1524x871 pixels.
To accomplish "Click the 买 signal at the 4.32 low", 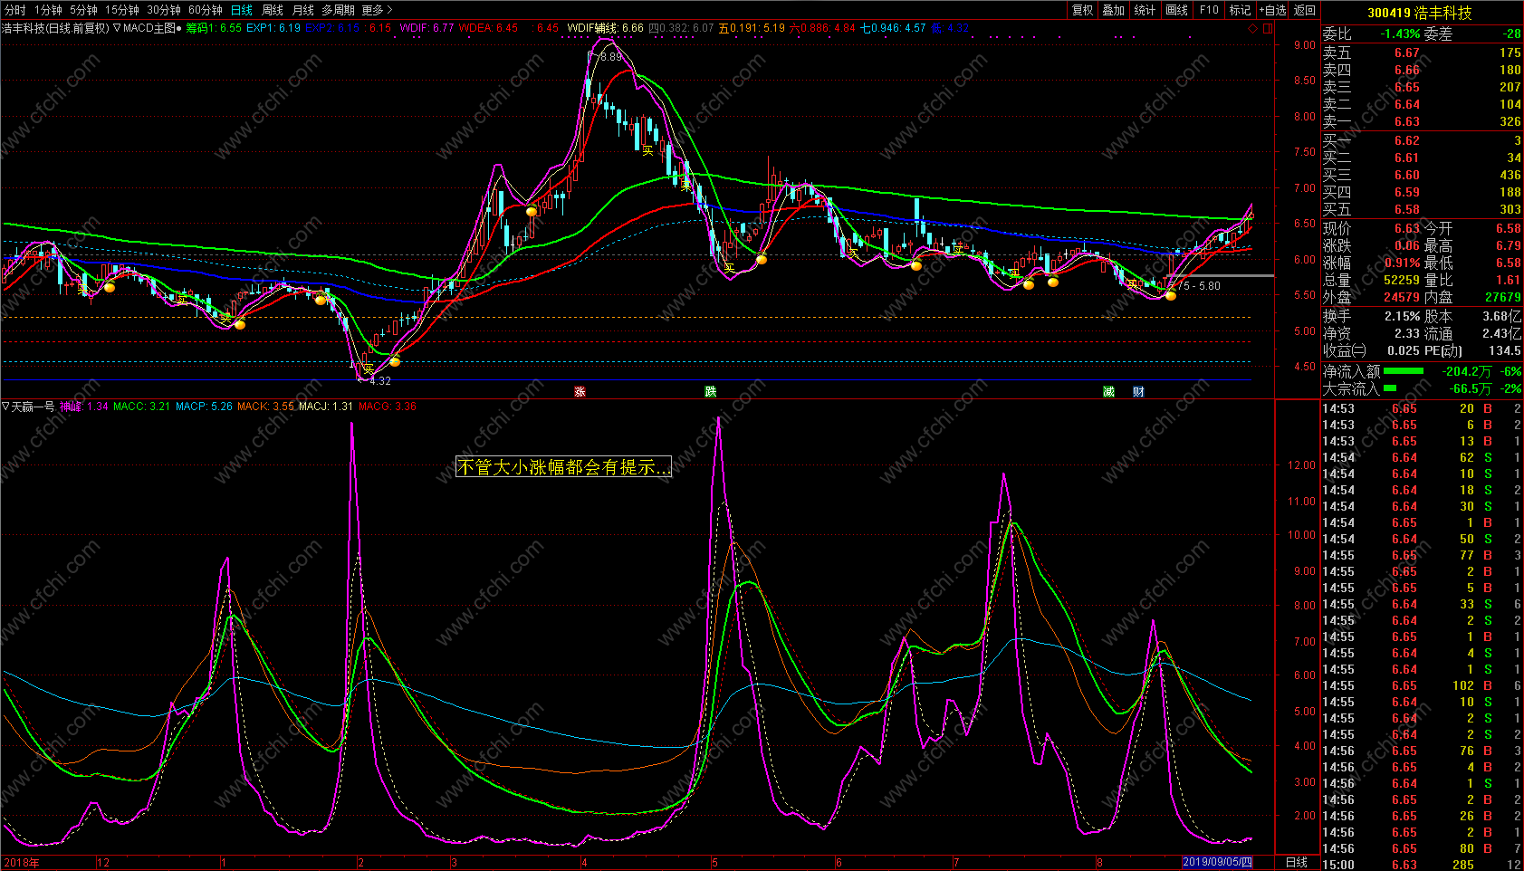I will click(369, 368).
